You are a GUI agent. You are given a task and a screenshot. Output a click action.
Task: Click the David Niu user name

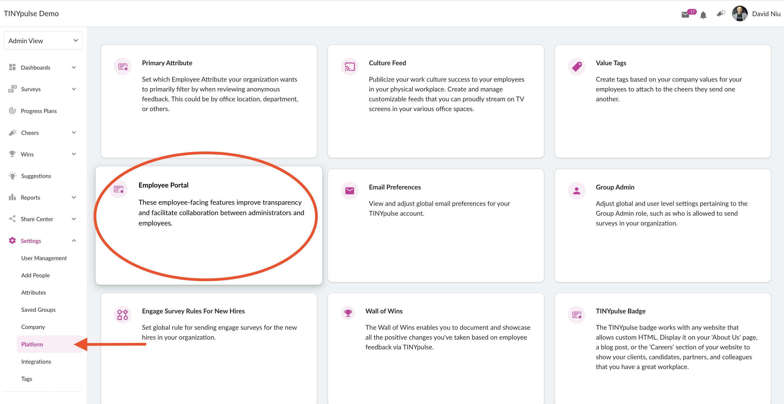[766, 14]
